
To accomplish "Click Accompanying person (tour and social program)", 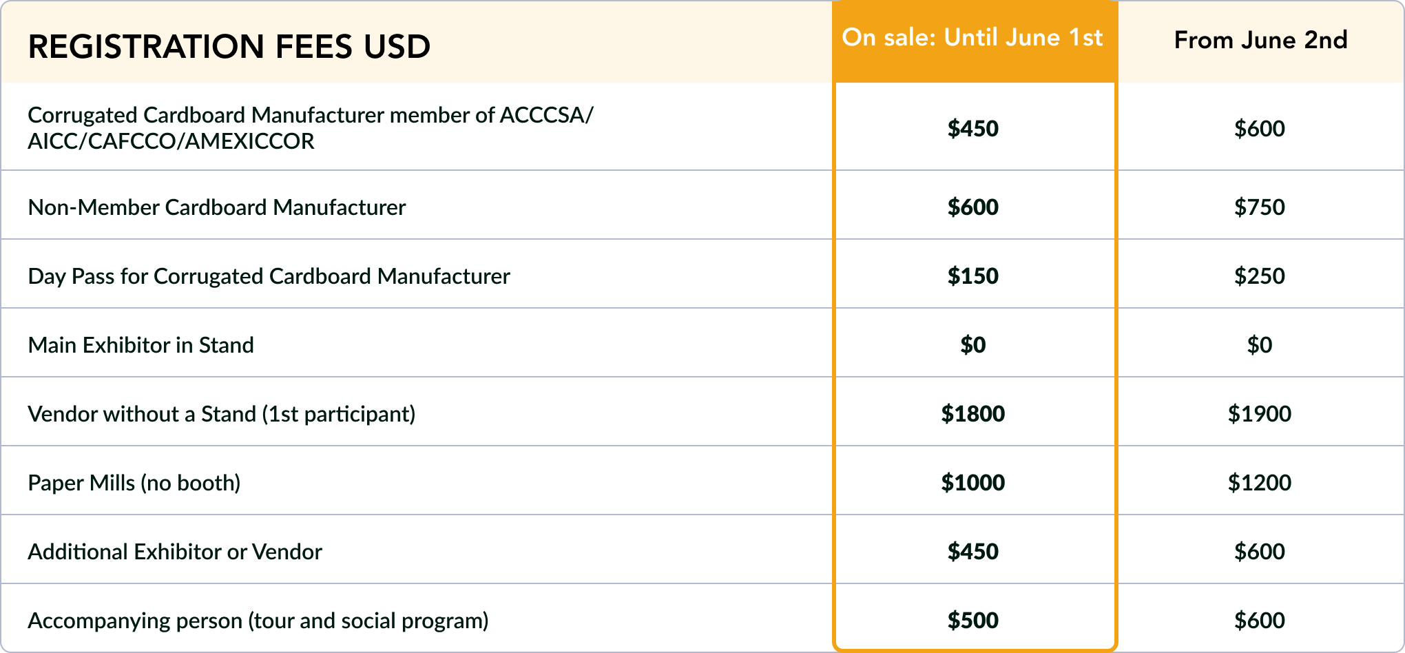I will tap(258, 621).
